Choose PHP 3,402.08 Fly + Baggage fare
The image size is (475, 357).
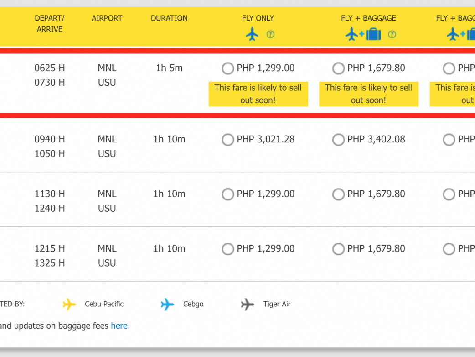click(x=338, y=140)
